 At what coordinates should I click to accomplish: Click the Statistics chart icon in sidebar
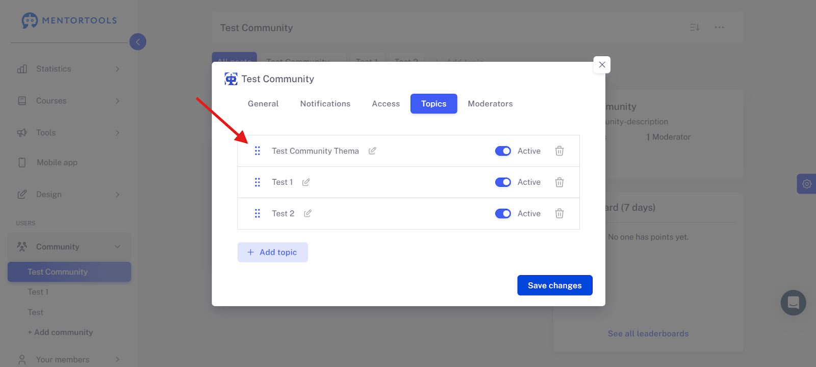pos(22,69)
